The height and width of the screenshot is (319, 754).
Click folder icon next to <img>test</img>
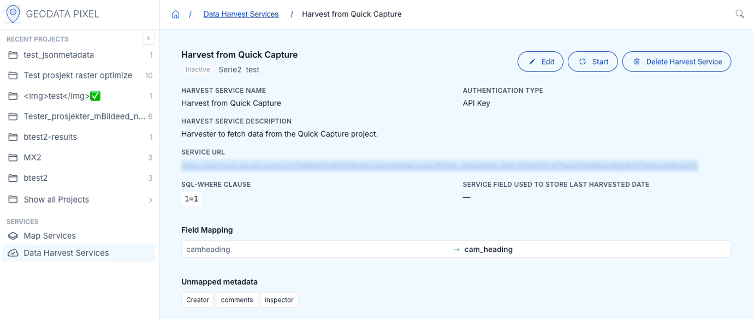[x=13, y=96]
